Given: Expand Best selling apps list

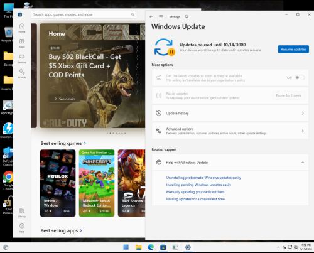Looking at the screenshot, I should point(61,230).
